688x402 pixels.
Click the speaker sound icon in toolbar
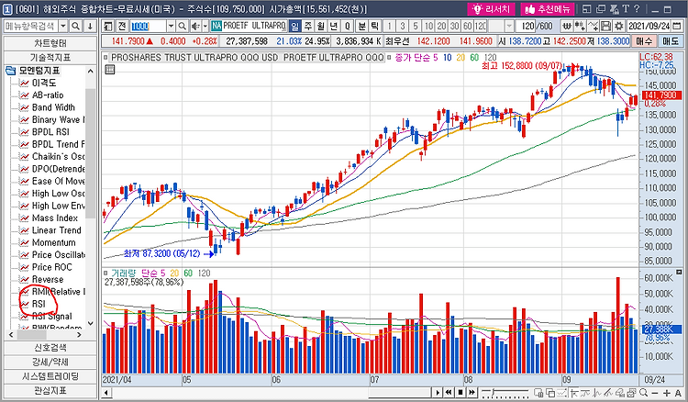194,27
